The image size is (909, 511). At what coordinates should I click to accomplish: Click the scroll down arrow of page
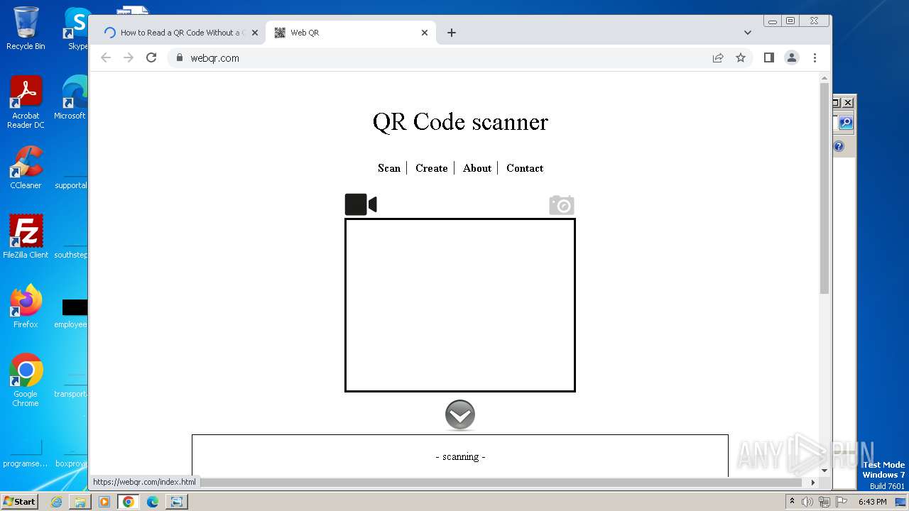[x=824, y=471]
